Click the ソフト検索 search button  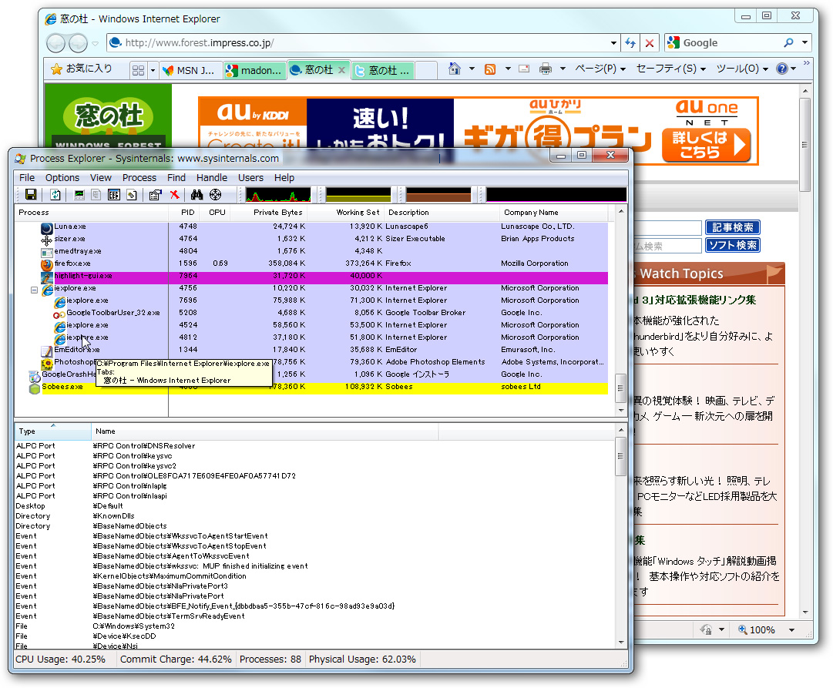(x=734, y=244)
